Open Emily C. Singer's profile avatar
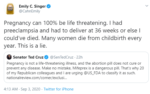 (x=10, y=9)
